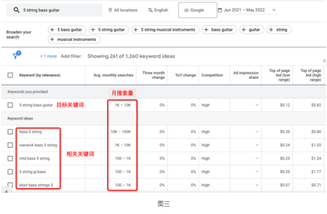Screen dimensions: 327x214
Task: Add string suggestion chip
Action: click(279, 30)
